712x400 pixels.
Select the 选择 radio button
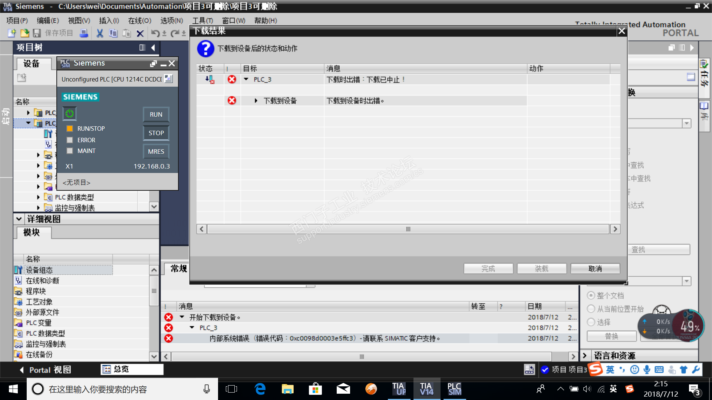click(591, 322)
